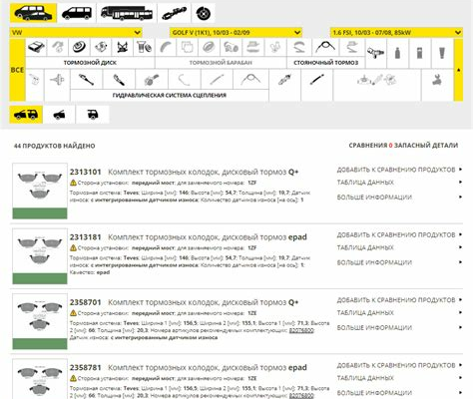The image size is (473, 399).
Task: Open article 82076800 link under 2358701
Action: [301, 330]
